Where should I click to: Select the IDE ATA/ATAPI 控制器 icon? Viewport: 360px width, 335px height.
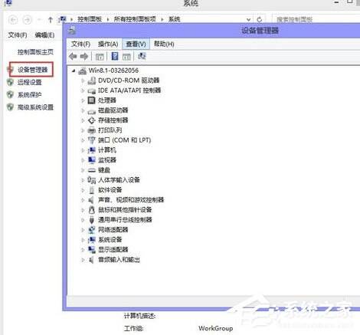[x=91, y=90]
